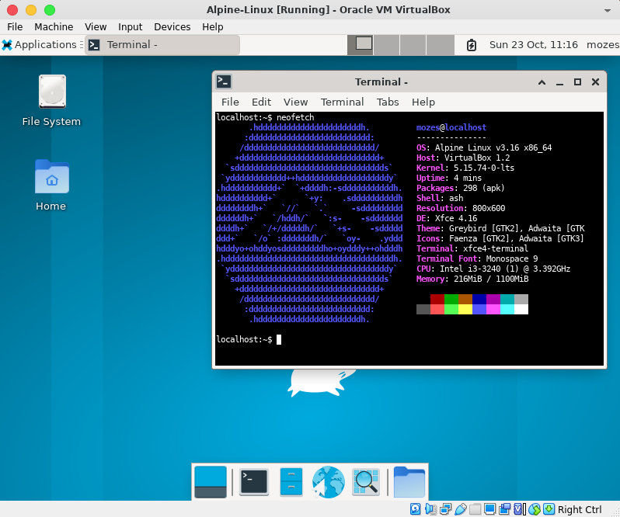Click the battery power manager icon
Viewport: 620px width, 517px height.
tap(471, 45)
